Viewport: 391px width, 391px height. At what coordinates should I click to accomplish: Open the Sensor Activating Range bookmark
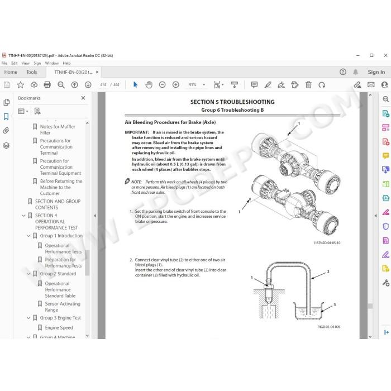(63, 307)
